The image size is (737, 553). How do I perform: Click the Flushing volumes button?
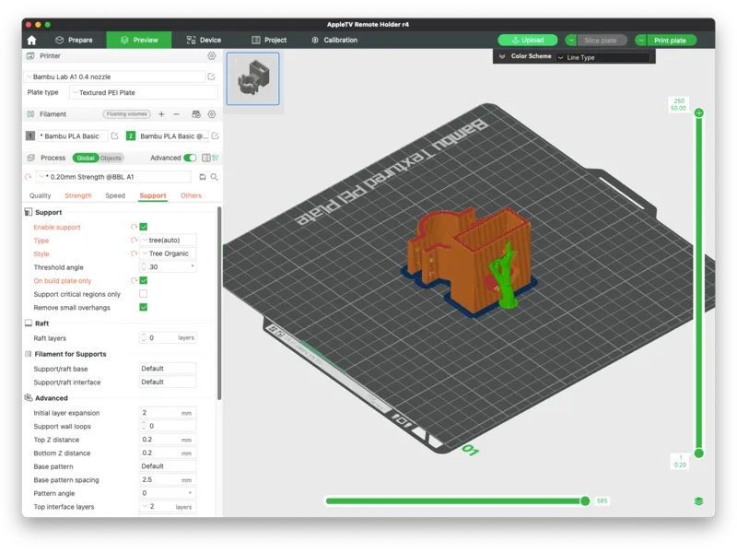[127, 114]
